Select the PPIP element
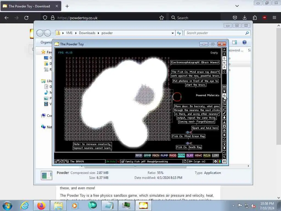 point(139,156)
